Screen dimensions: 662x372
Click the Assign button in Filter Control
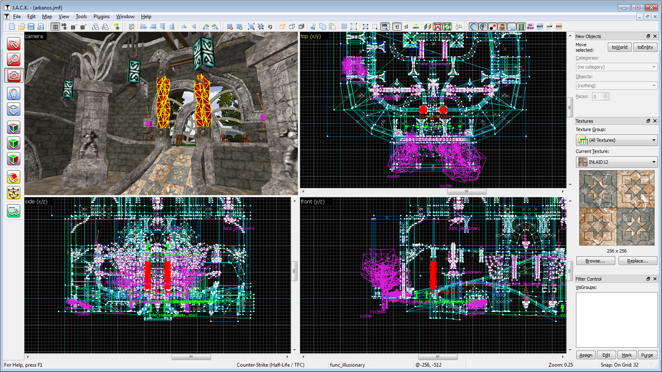[x=585, y=355]
